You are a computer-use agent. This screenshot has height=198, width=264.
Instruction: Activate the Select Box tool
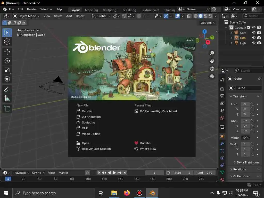coord(7,32)
